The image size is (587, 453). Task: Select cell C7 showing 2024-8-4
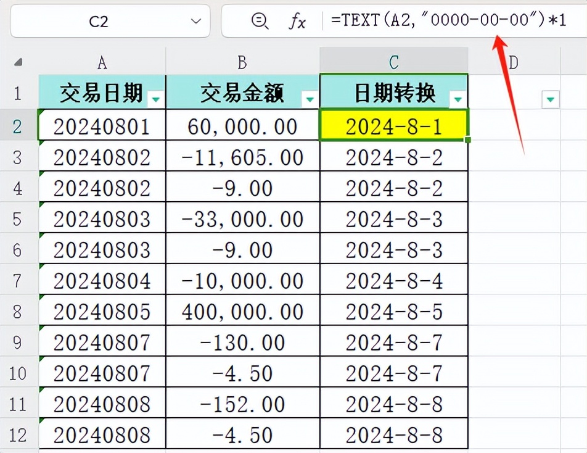pyautogui.click(x=394, y=280)
